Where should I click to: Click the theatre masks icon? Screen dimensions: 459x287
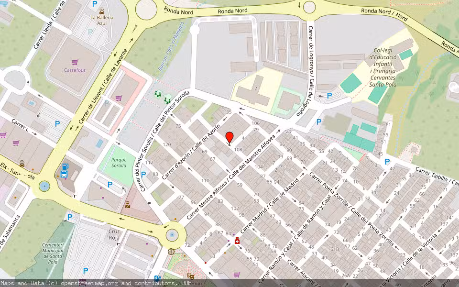pyautogui.click(x=191, y=276)
